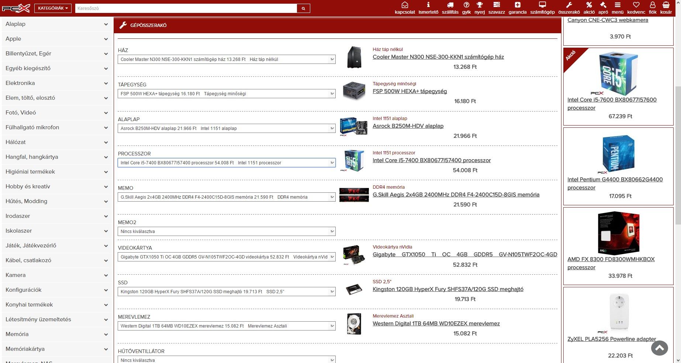Open the ALAPLAP motherboard dropdown
Viewport: 681px width, 363px height.
pyautogui.click(x=227, y=129)
